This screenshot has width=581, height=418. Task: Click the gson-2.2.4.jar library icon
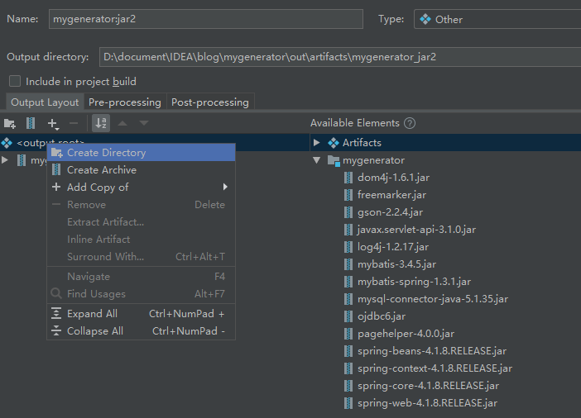pos(348,212)
